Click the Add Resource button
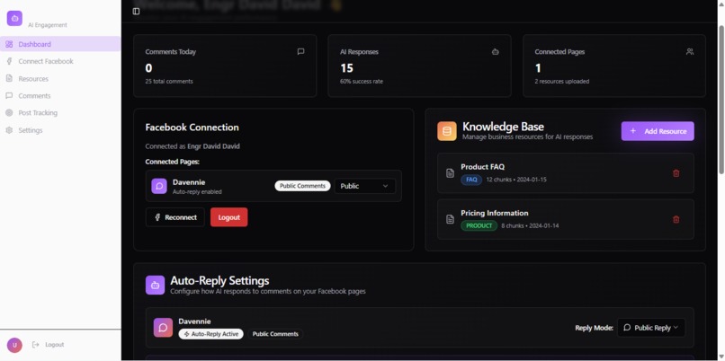The width and height of the screenshot is (725, 361). point(658,131)
